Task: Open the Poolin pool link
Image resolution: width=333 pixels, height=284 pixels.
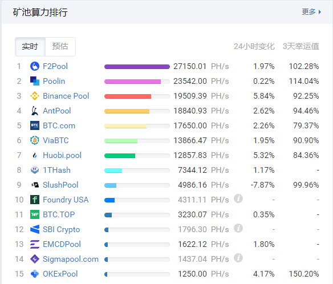Action: coord(54,81)
